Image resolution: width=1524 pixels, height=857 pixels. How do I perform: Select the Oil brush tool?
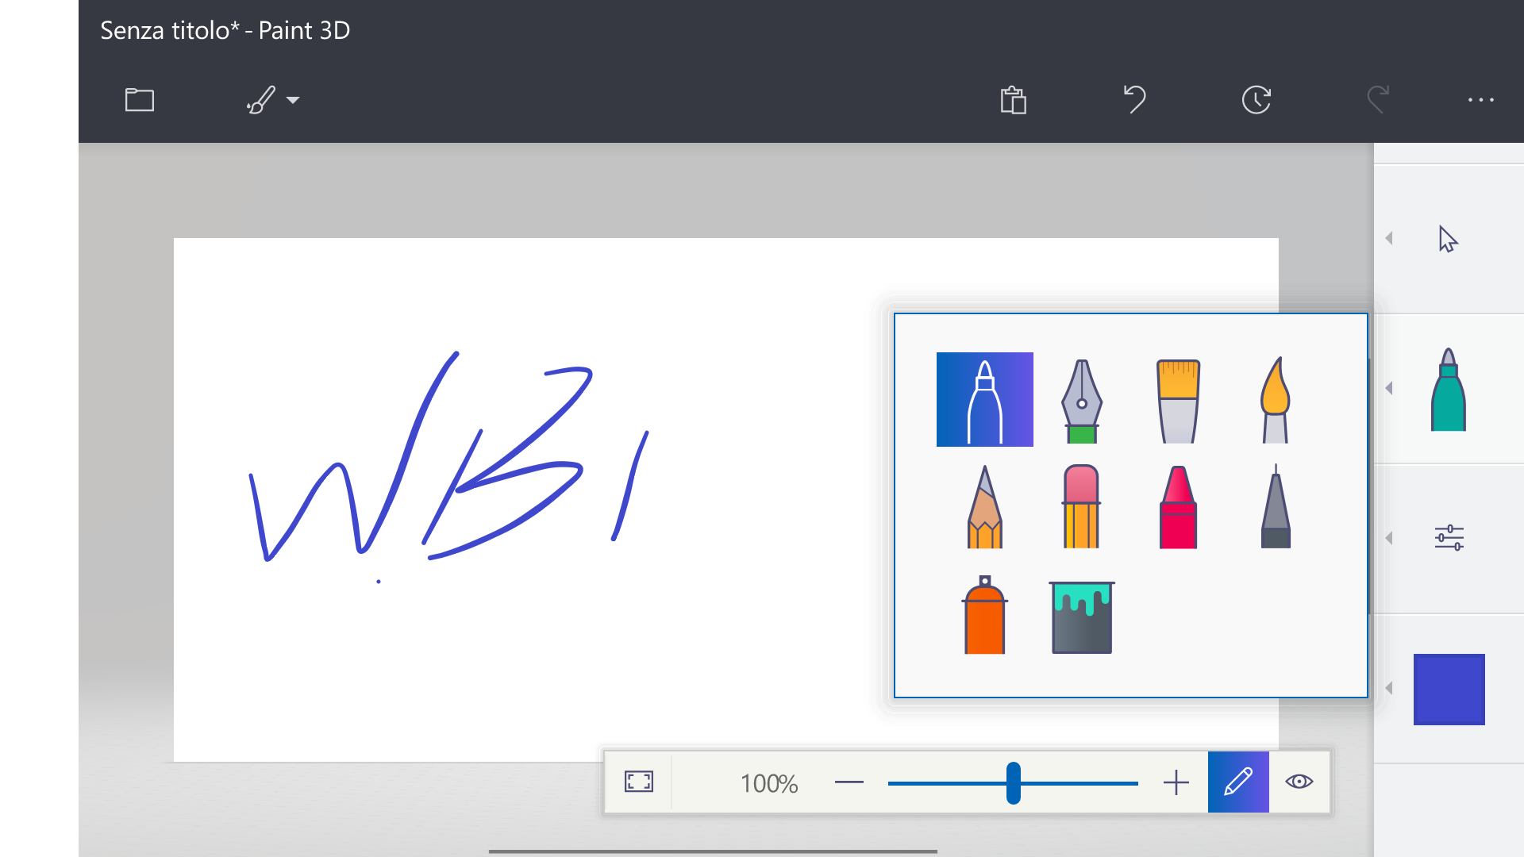(1178, 401)
